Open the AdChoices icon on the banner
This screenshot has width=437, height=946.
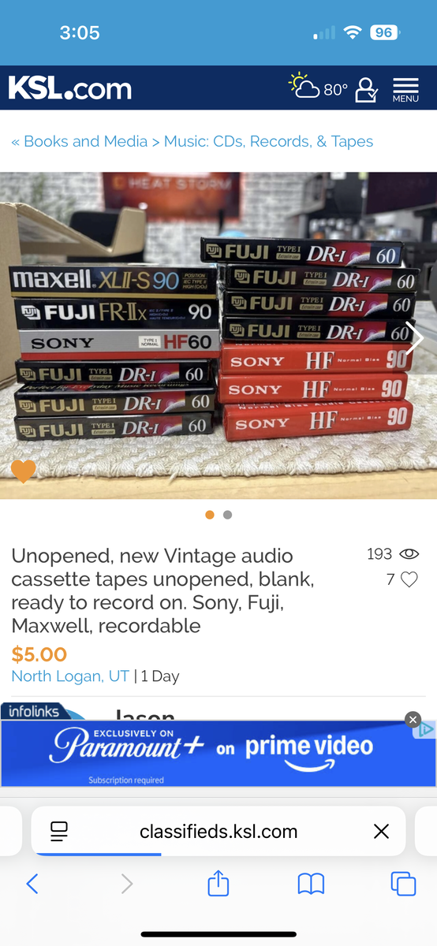click(425, 730)
